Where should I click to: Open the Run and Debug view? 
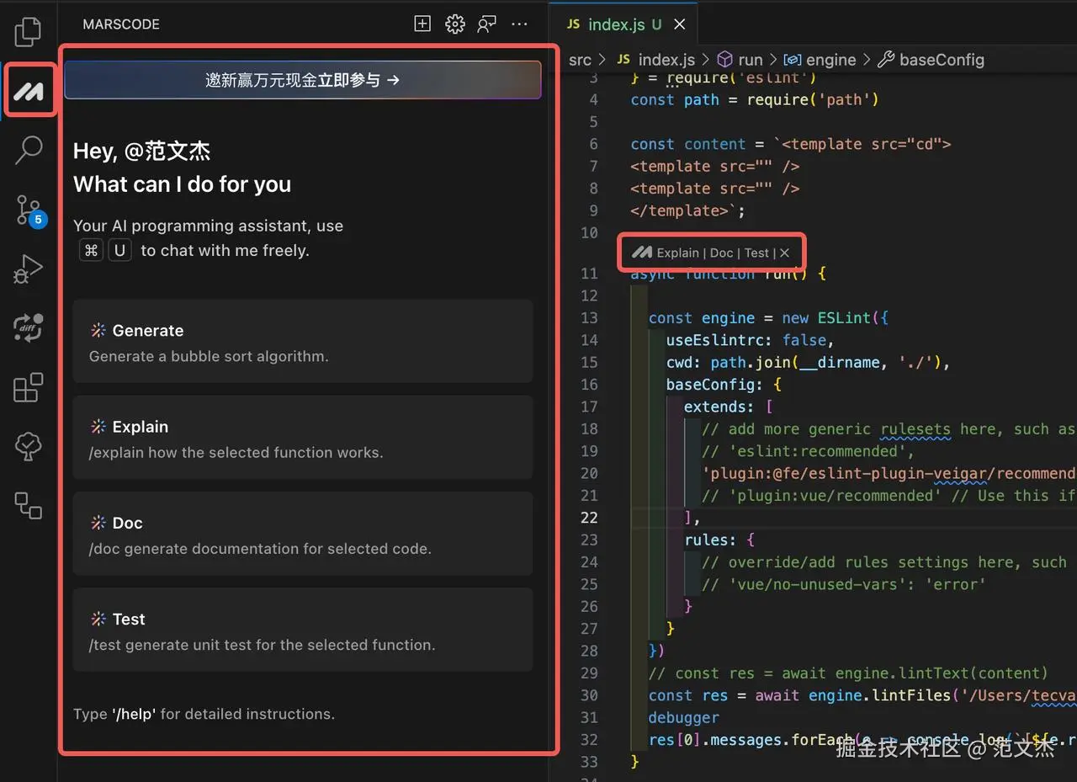(28, 269)
